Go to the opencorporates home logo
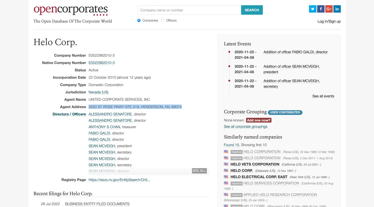The width and height of the screenshot is (374, 207). pyautogui.click(x=71, y=10)
